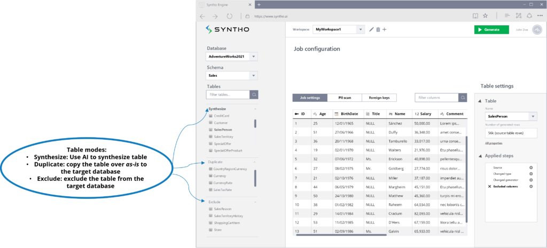Click the Salary column header
547x248 pixels.
click(x=425, y=114)
